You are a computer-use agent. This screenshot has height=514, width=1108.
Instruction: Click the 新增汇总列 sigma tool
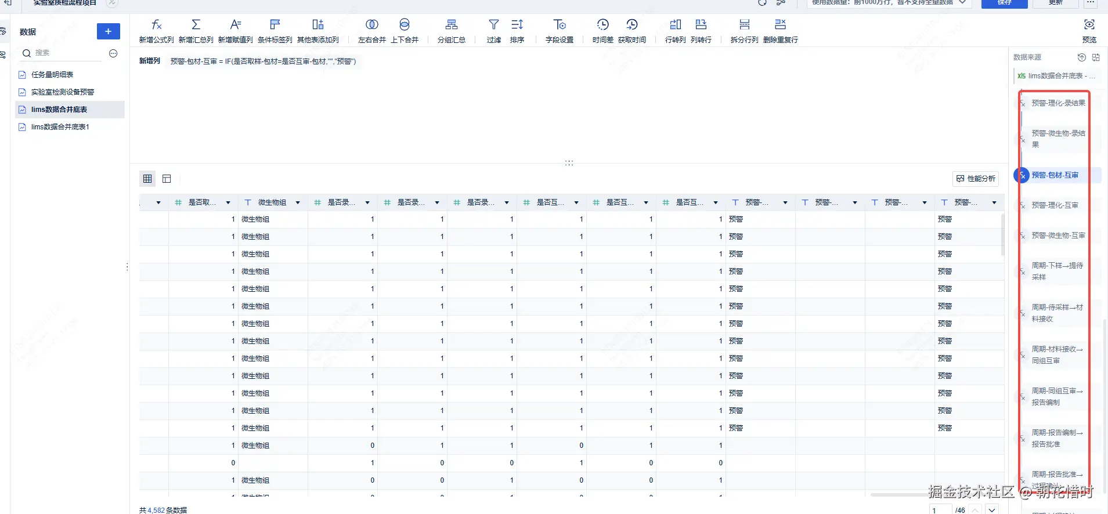[x=196, y=31]
